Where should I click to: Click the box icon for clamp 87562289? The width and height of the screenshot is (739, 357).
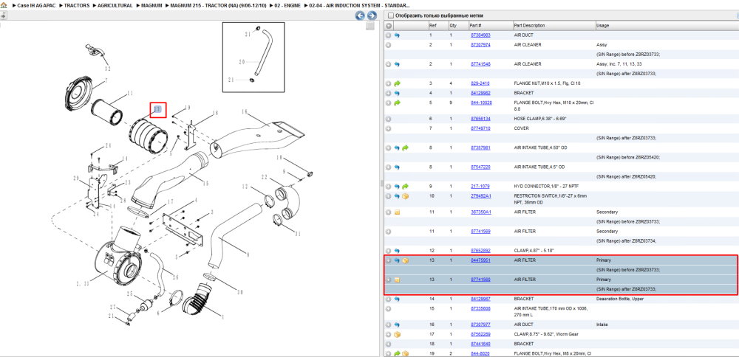tap(397, 334)
